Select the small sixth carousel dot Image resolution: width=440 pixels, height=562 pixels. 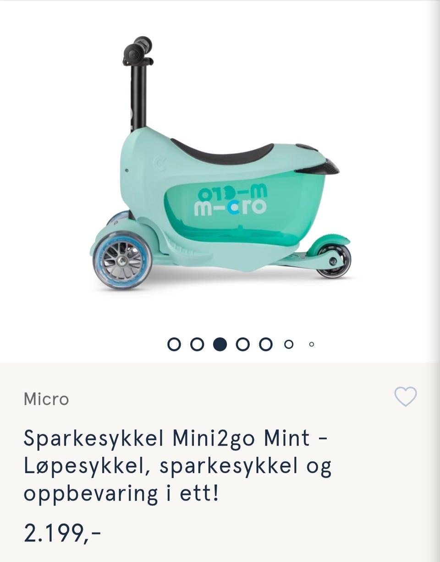289,344
